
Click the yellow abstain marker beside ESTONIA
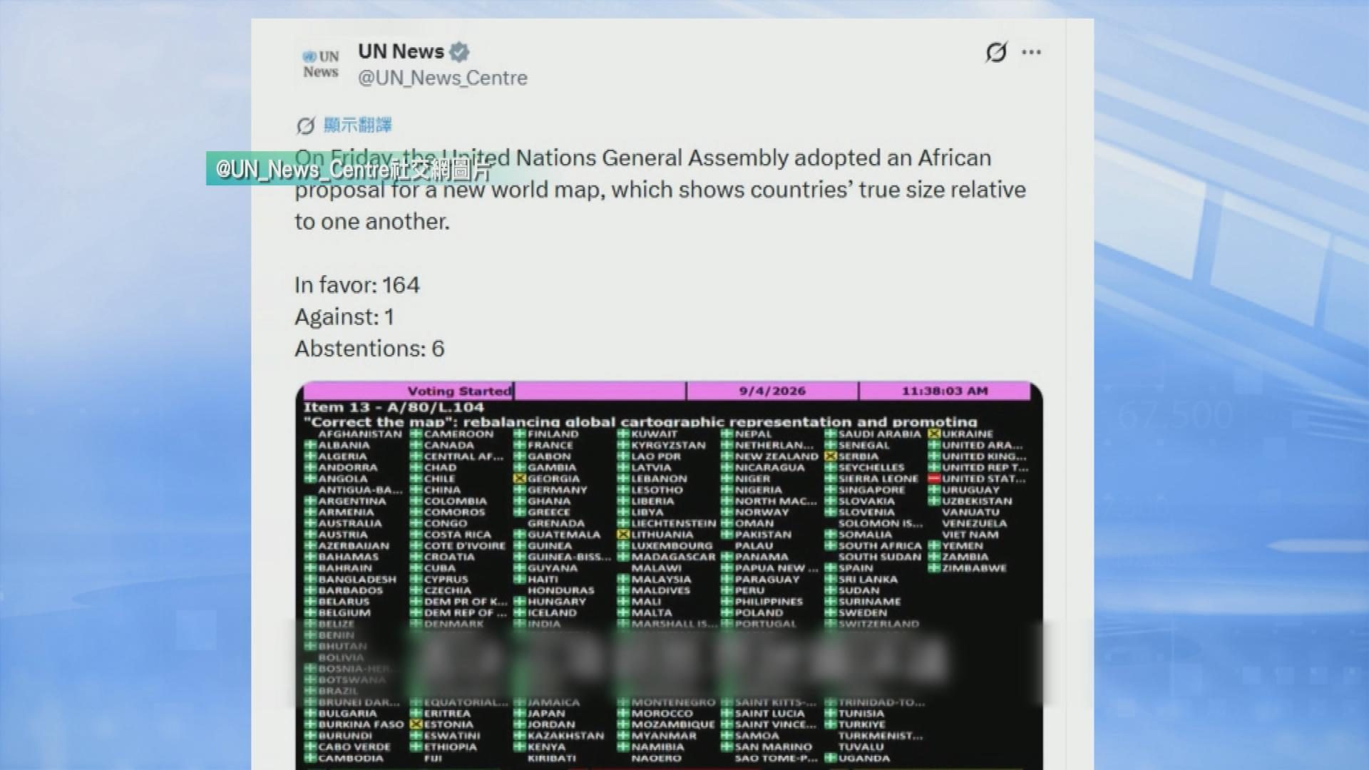click(x=416, y=724)
